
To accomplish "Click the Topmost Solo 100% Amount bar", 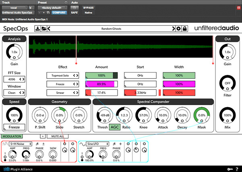I will [x=101, y=75].
